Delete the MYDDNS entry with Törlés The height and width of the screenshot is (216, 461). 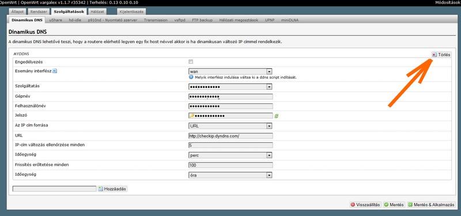click(441, 55)
